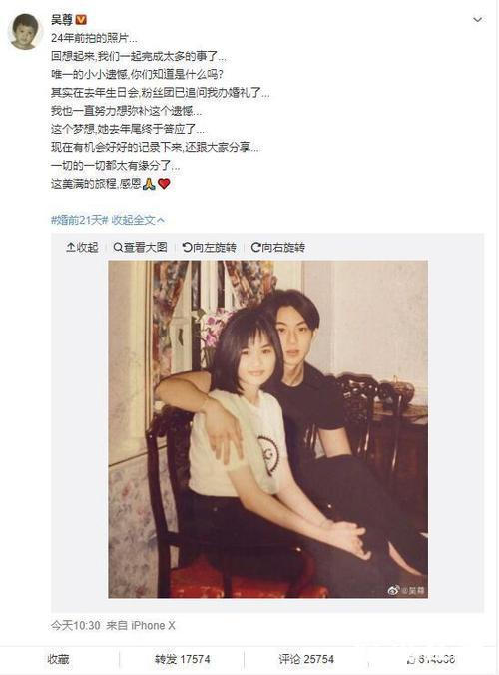Image resolution: width=499 pixels, height=675 pixels.
Task: Rotate photo left with 向左旋转
Action: click(x=210, y=247)
